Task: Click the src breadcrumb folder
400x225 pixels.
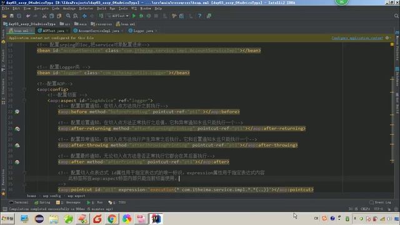Action: coord(65,24)
